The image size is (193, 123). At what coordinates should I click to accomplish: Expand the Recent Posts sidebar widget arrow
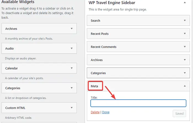pyautogui.click(x=184, y=34)
